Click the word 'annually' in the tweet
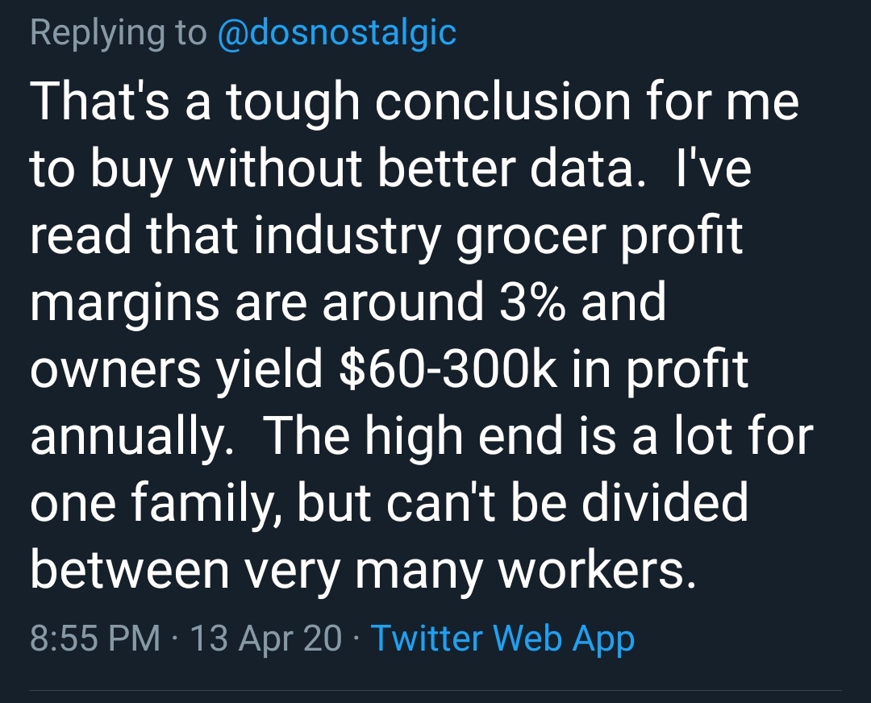Viewport: 871px width, 703px height. [131, 437]
